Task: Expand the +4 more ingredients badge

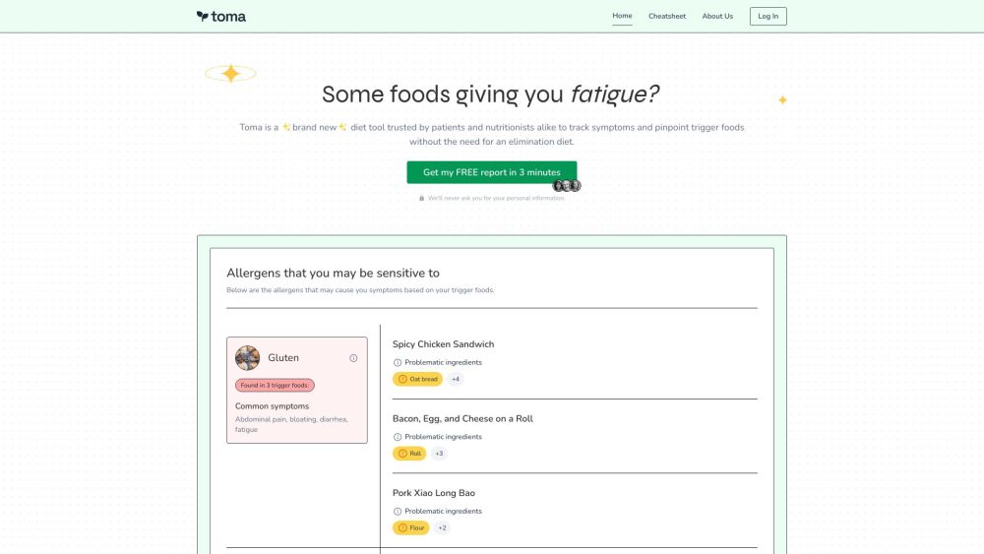Action: coord(456,379)
